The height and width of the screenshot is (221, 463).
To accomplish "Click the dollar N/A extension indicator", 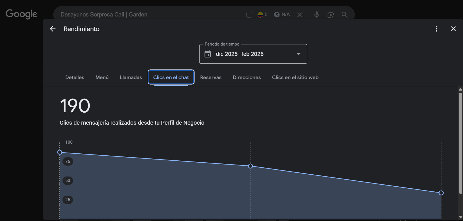I will 282,15.
